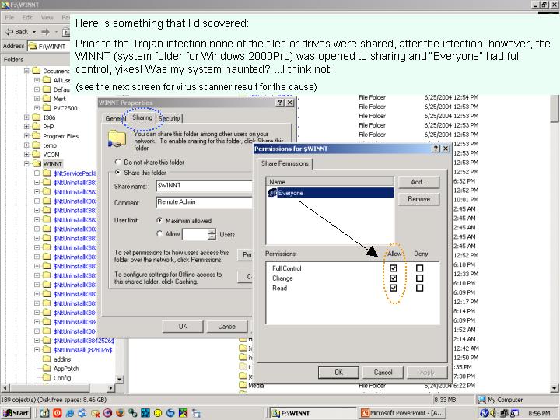The image size is (560, 420).
Task: Switch to the Sharing tab
Action: pyautogui.click(x=142, y=117)
